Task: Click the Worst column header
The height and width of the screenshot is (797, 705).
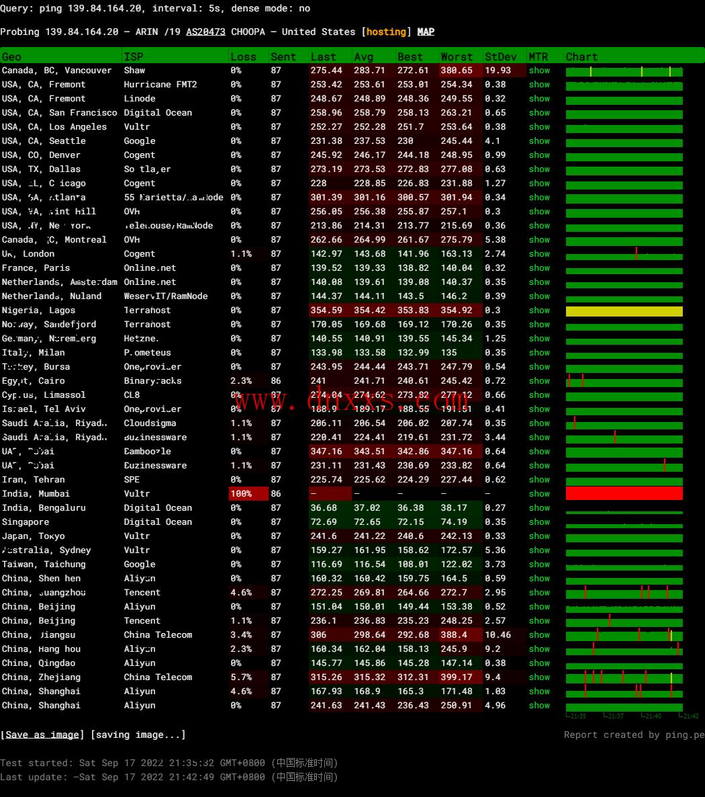Action: (x=457, y=56)
